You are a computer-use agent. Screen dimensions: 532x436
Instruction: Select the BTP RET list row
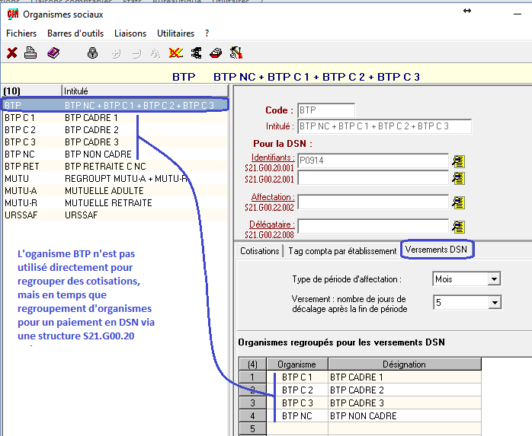coord(114,167)
